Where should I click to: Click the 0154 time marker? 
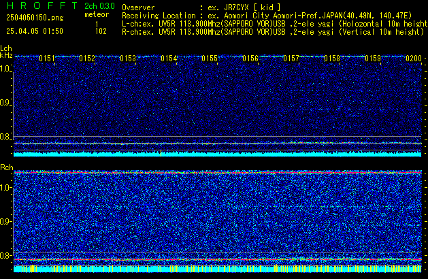[169, 59]
